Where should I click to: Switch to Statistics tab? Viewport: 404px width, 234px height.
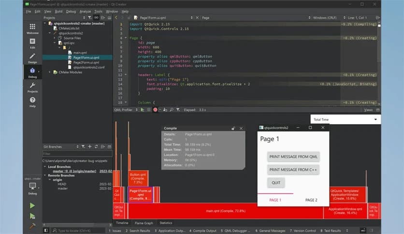166,223
